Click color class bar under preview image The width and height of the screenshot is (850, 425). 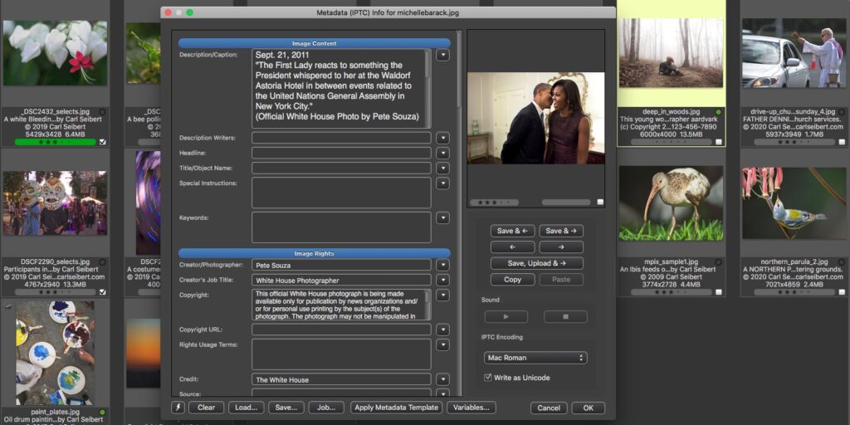point(566,203)
